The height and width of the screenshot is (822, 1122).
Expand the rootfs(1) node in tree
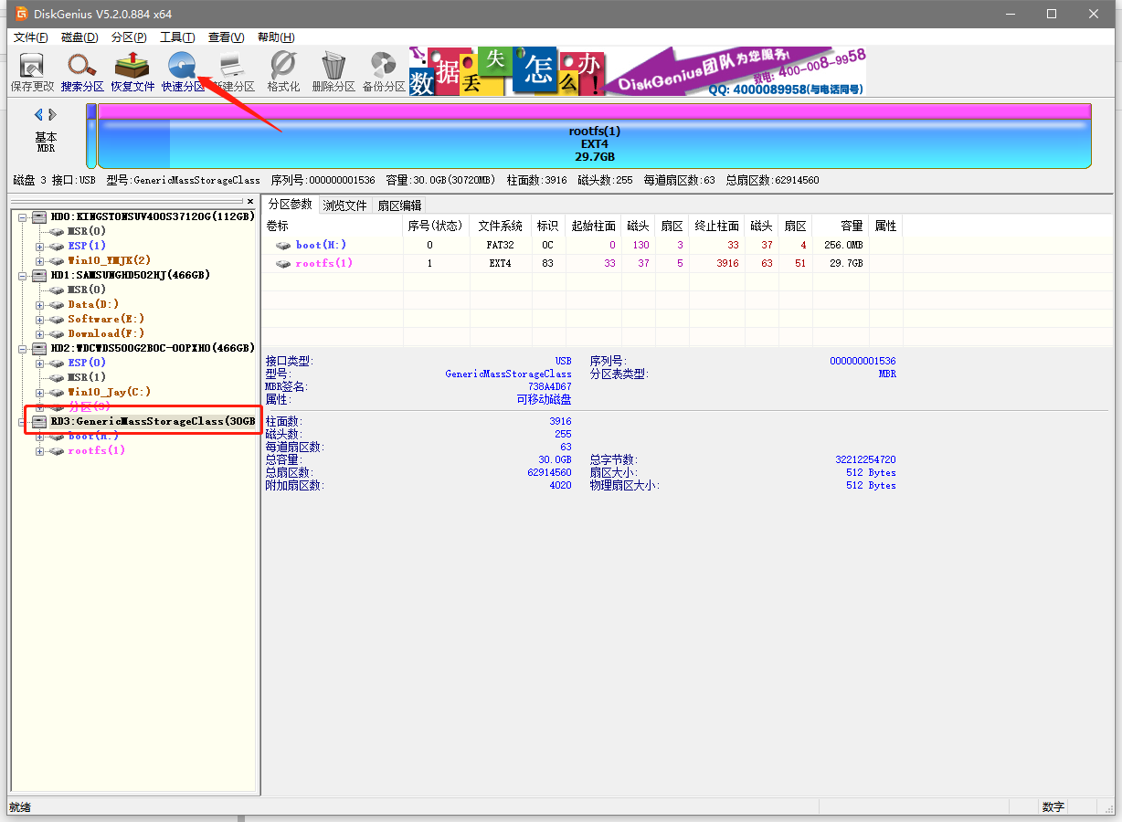(x=40, y=450)
